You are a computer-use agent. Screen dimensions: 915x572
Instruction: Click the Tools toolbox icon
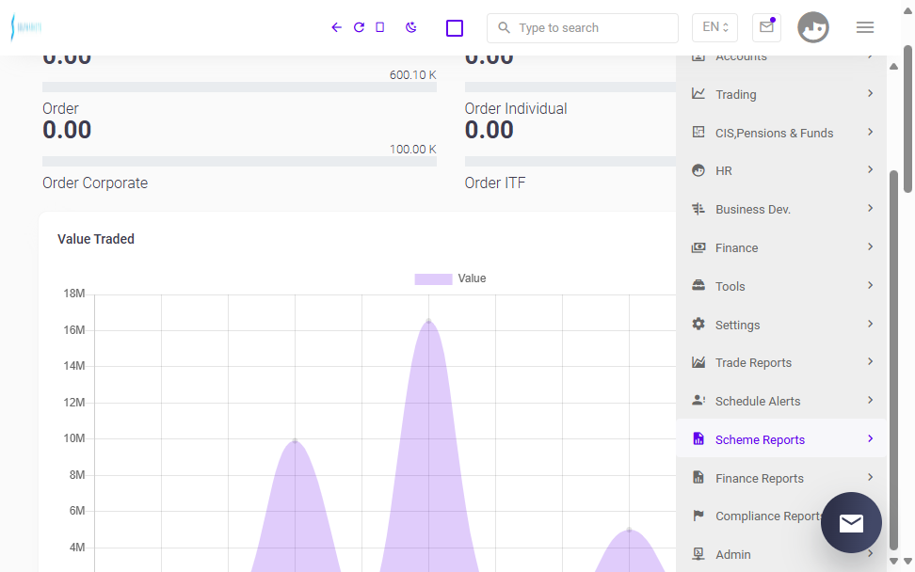tap(698, 285)
